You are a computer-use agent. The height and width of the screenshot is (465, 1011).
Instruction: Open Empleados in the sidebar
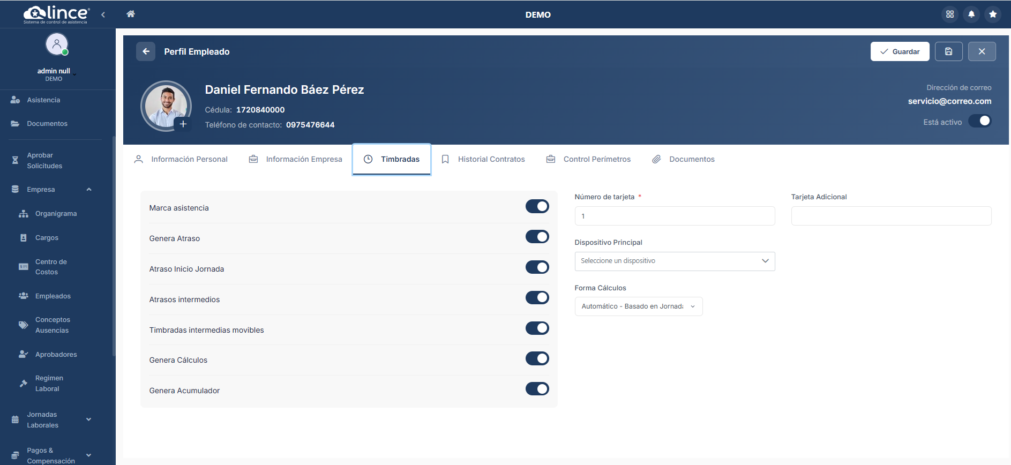pyautogui.click(x=53, y=296)
